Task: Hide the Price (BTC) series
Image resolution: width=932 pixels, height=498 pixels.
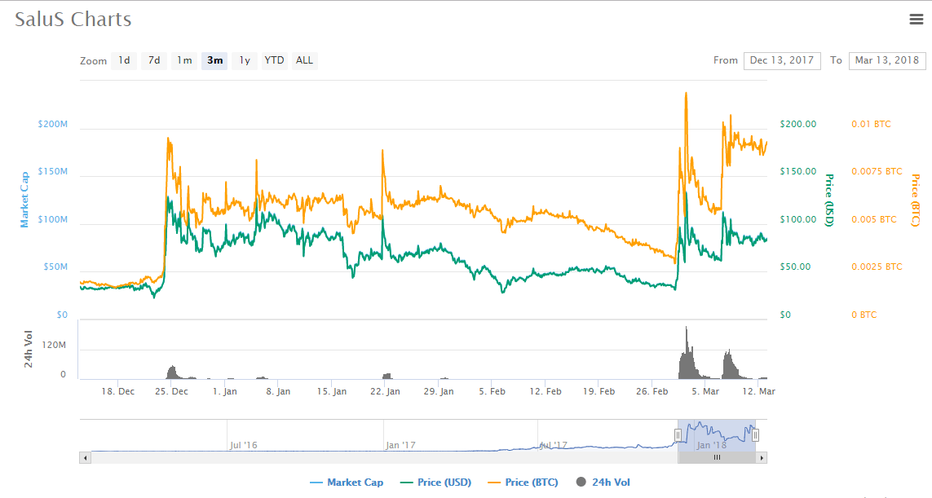Action: tap(523, 483)
